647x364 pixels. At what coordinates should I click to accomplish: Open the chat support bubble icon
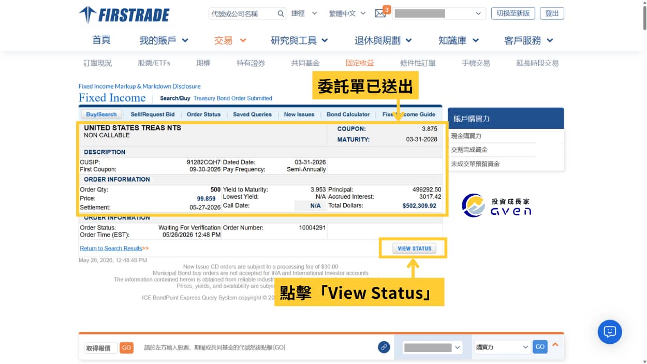click(x=610, y=332)
